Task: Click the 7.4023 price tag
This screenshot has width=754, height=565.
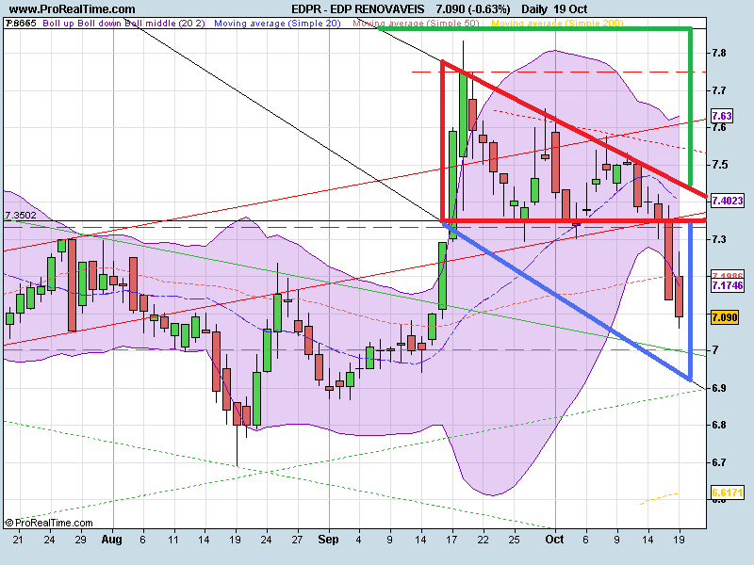Action: pyautogui.click(x=727, y=201)
